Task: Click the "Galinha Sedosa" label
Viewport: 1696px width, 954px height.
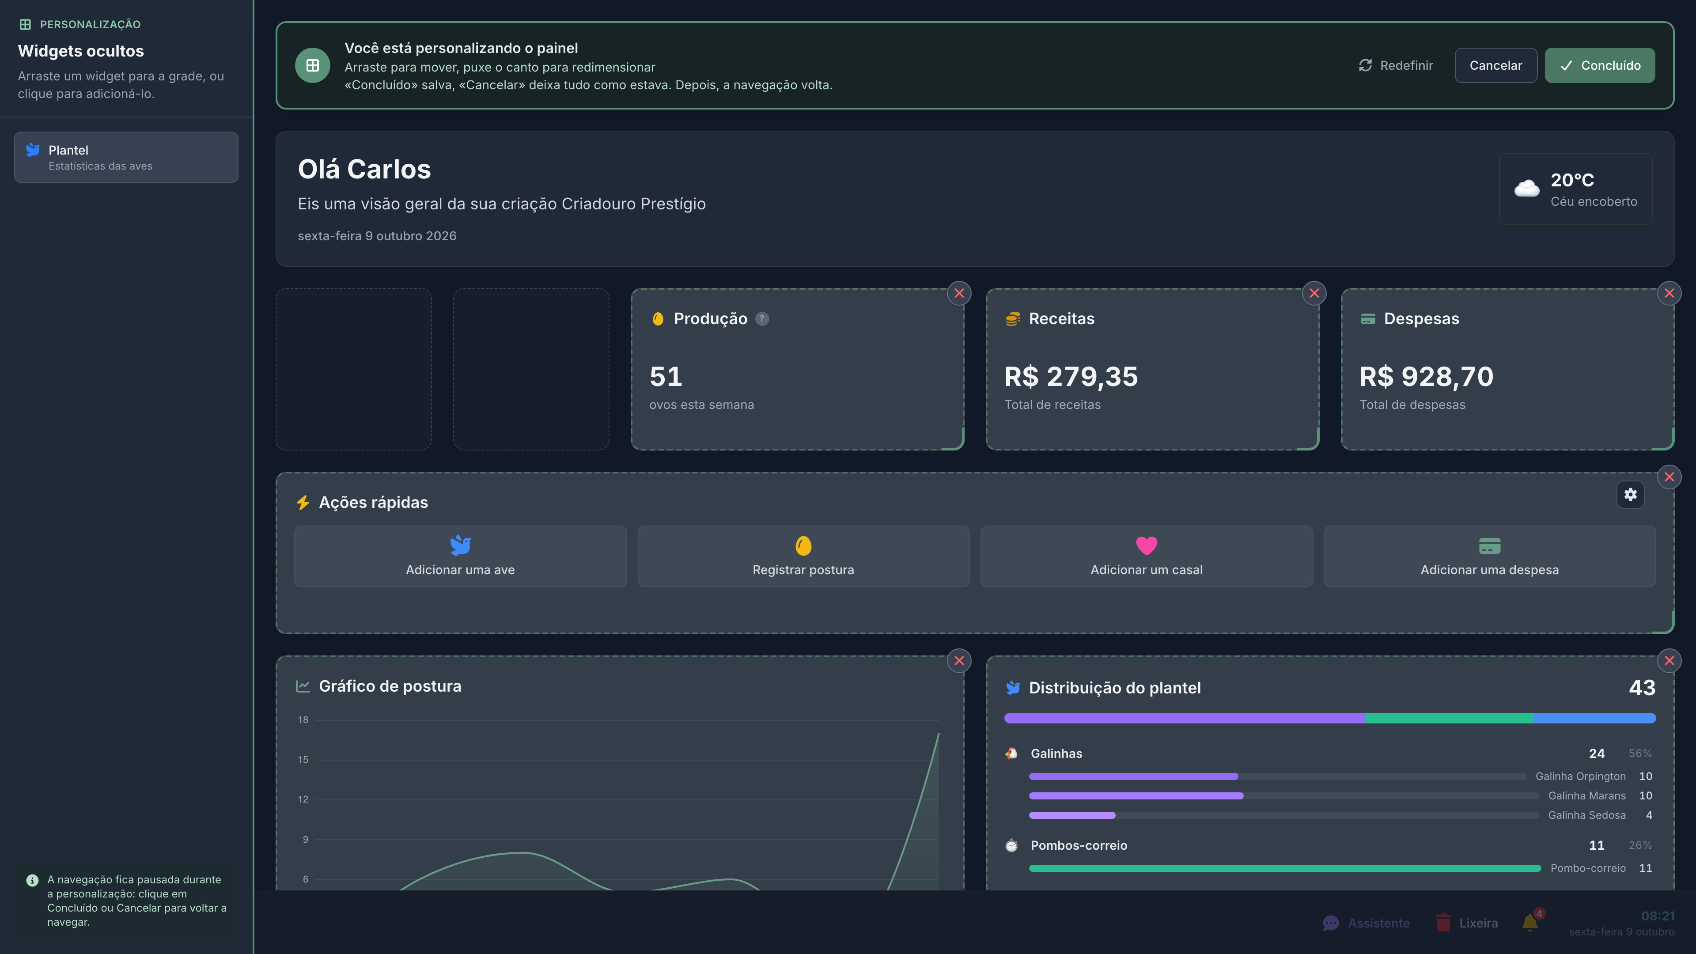Action: (x=1587, y=815)
